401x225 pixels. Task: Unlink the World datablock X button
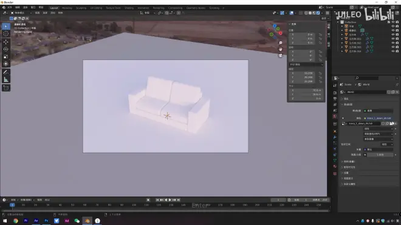point(397,92)
